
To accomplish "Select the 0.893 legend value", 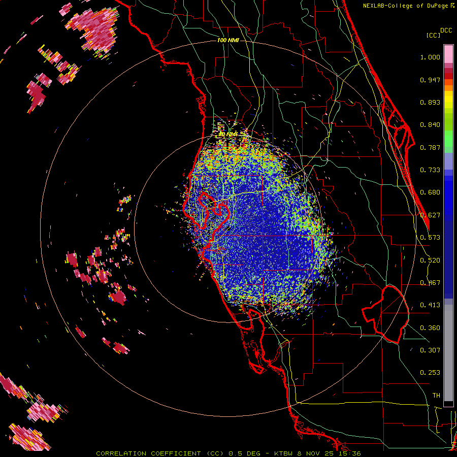I will click(430, 102).
